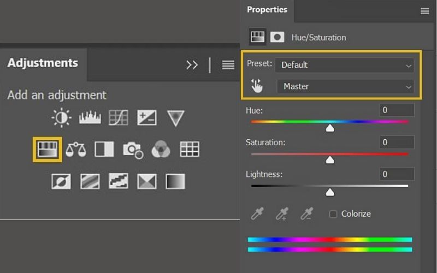The image size is (437, 273).
Task: Click the 'Lightness:' label
Action: pyautogui.click(x=264, y=174)
